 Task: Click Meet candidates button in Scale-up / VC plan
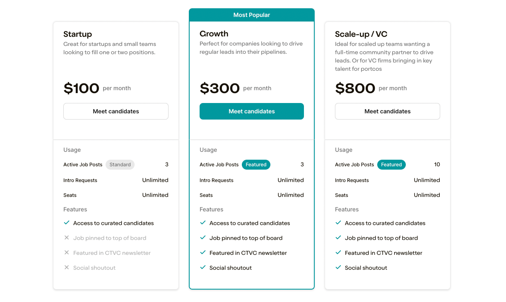(x=388, y=111)
